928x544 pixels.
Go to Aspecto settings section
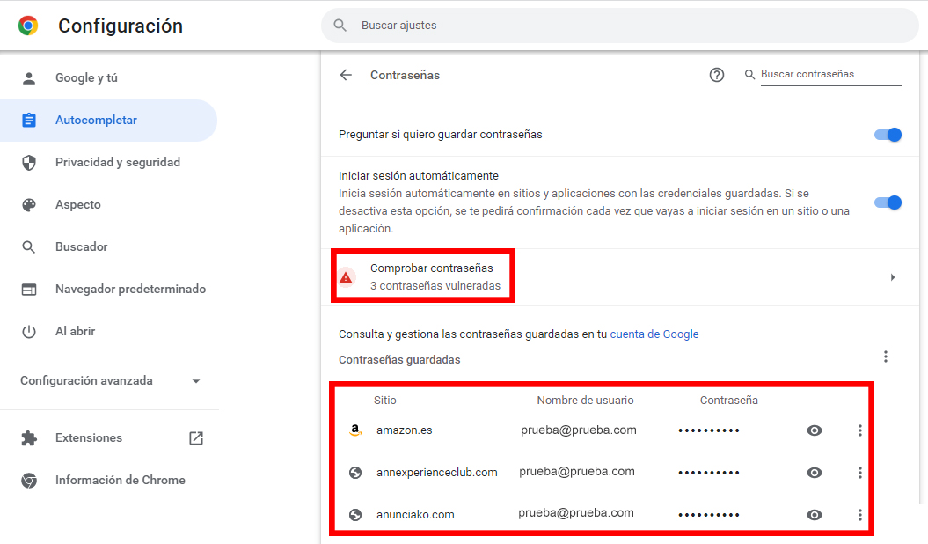click(x=78, y=205)
